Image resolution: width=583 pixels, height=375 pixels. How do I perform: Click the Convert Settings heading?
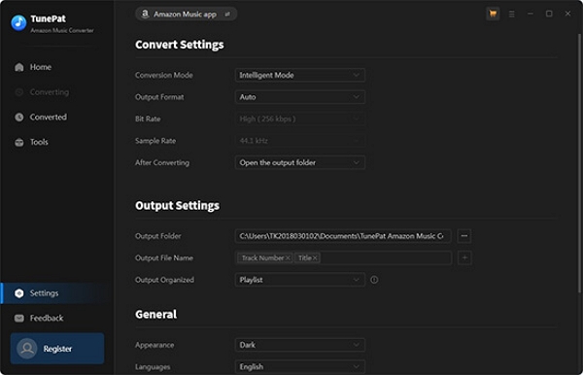(179, 45)
